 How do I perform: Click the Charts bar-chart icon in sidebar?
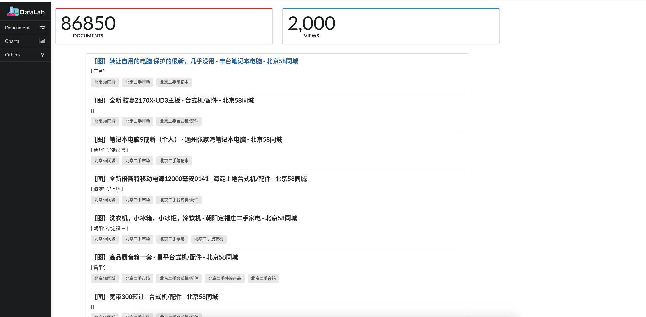(x=43, y=41)
